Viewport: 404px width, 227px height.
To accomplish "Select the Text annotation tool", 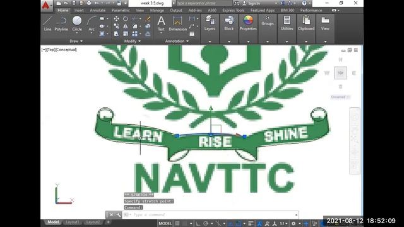I will coord(161,24).
